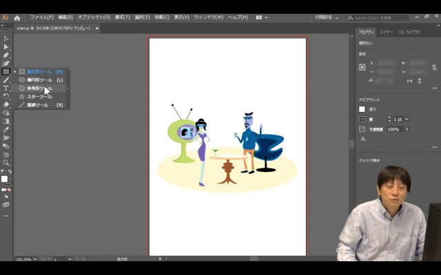Screen dimensions: 441x275
Task: Open the ウィンドウ(W) menu
Action: pos(208,17)
